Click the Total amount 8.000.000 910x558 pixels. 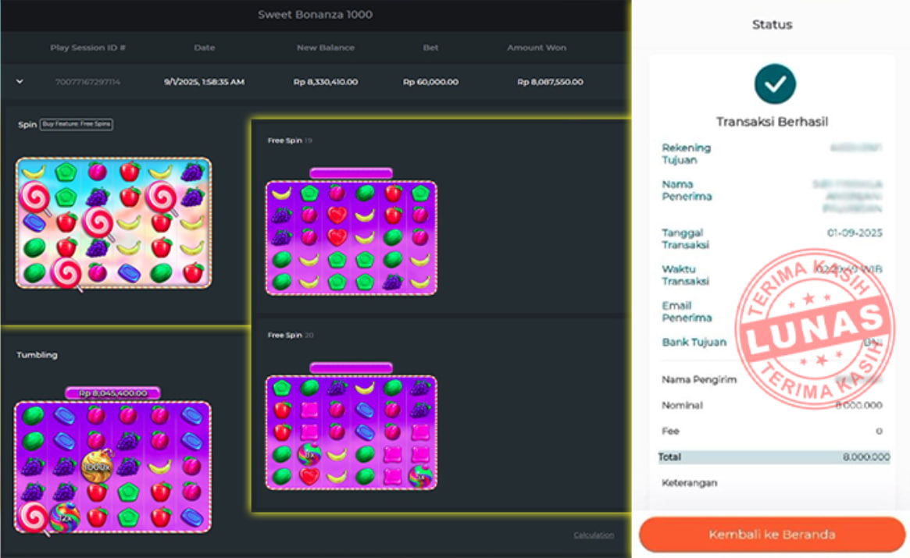[866, 457]
